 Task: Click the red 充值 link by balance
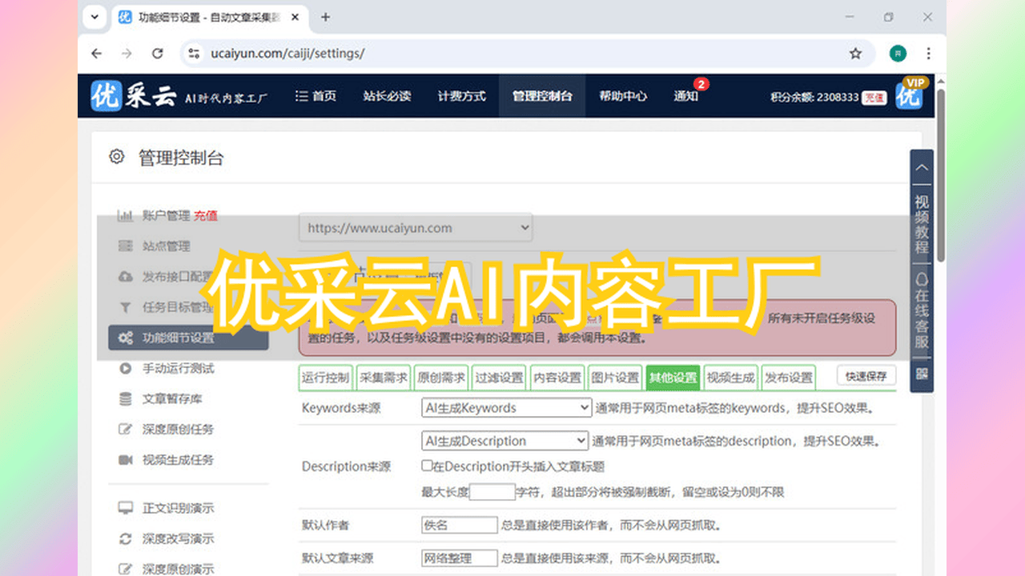tap(874, 98)
